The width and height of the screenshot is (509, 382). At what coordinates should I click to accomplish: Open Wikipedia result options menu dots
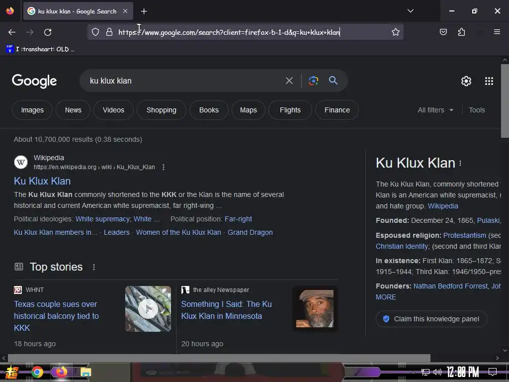[x=163, y=167]
